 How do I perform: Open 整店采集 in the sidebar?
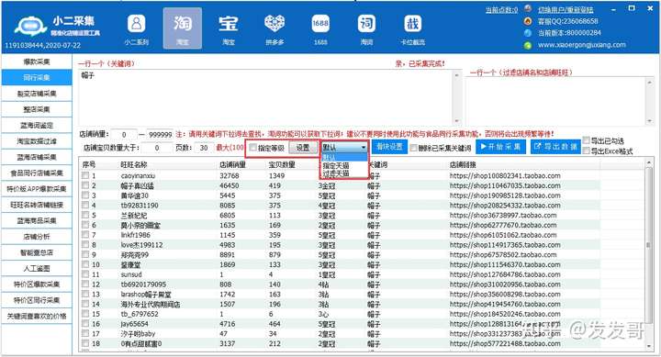(37, 109)
